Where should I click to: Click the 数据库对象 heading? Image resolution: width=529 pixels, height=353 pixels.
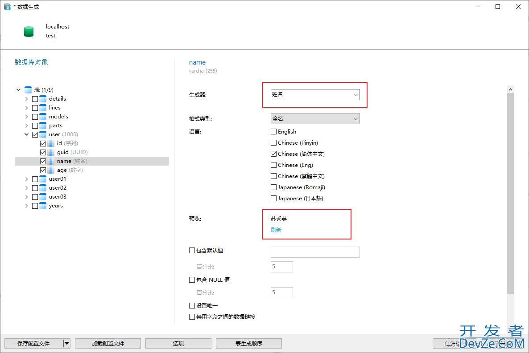[31, 62]
